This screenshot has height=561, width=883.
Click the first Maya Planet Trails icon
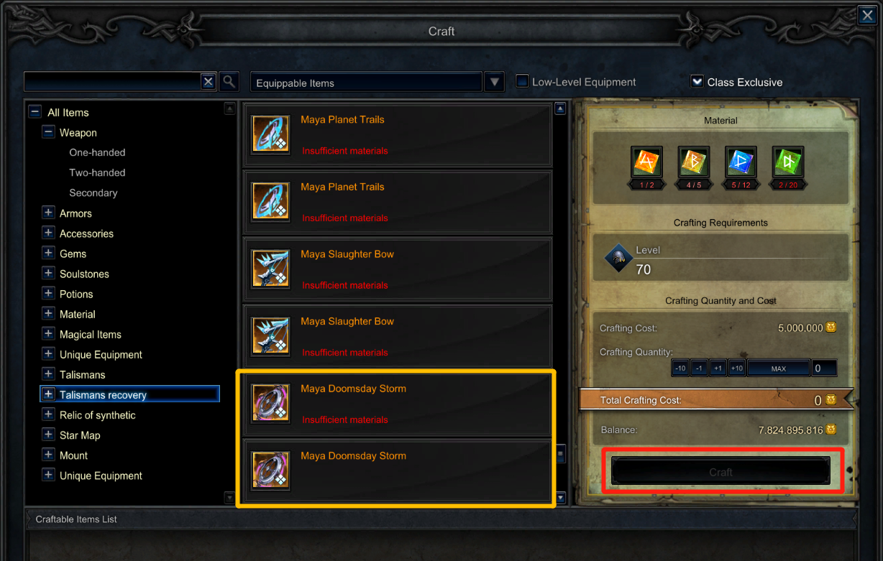point(271,134)
